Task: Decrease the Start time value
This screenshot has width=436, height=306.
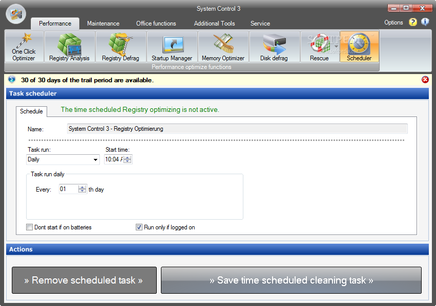Action: pos(128,161)
